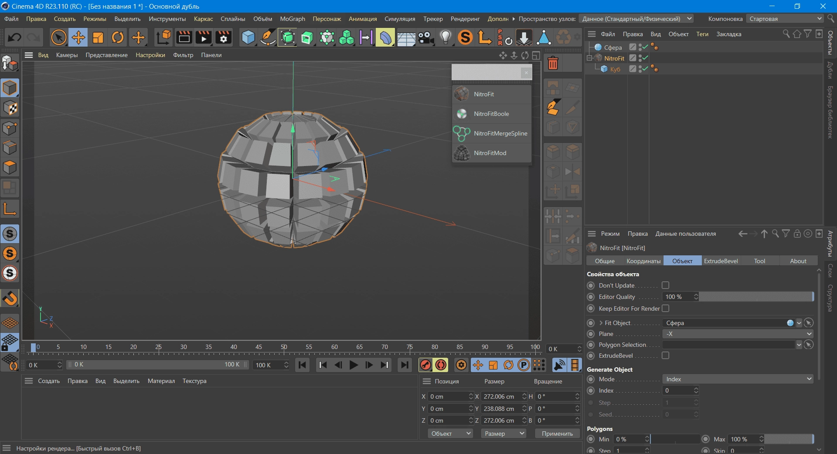Enable Model mode cube icon in left toolbar
The width and height of the screenshot is (837, 454).
coord(10,88)
